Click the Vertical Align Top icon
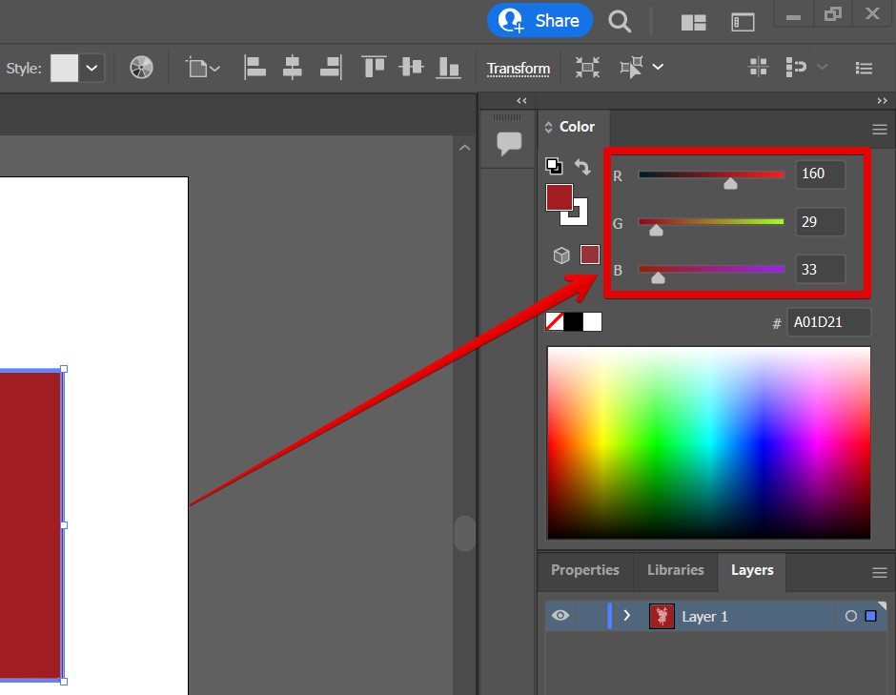The width and height of the screenshot is (896, 695). [373, 68]
